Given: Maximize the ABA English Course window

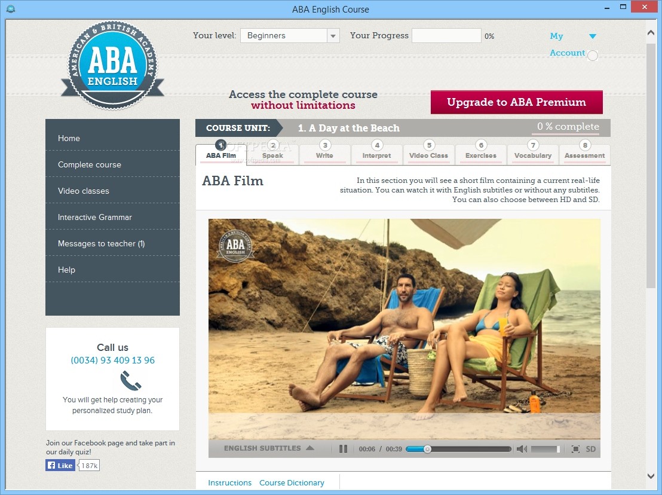Looking at the screenshot, I should [623, 7].
